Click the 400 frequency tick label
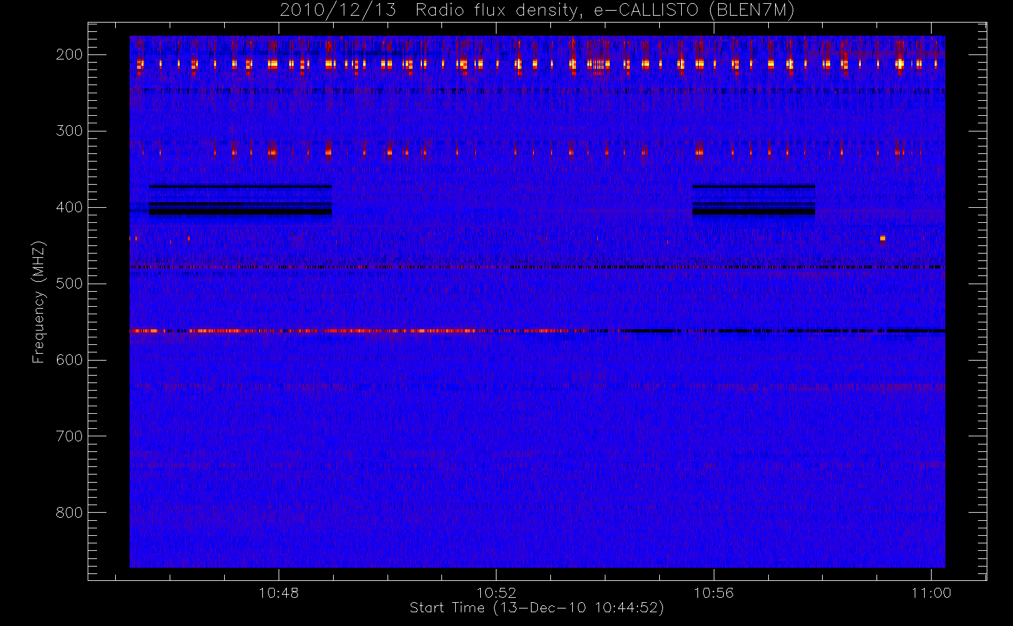Viewport: 1013px width, 626px height. (x=69, y=207)
